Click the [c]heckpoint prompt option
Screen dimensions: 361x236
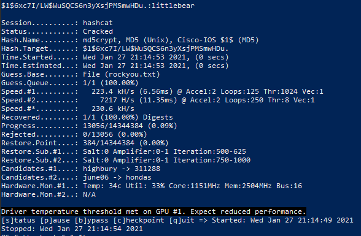pos(139,220)
